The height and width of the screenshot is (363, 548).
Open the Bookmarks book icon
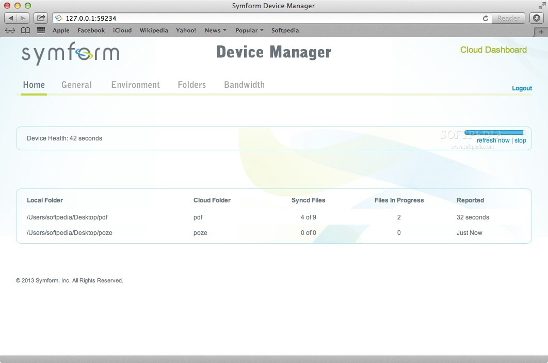(x=25, y=30)
